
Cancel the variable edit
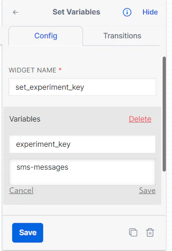(x=21, y=191)
